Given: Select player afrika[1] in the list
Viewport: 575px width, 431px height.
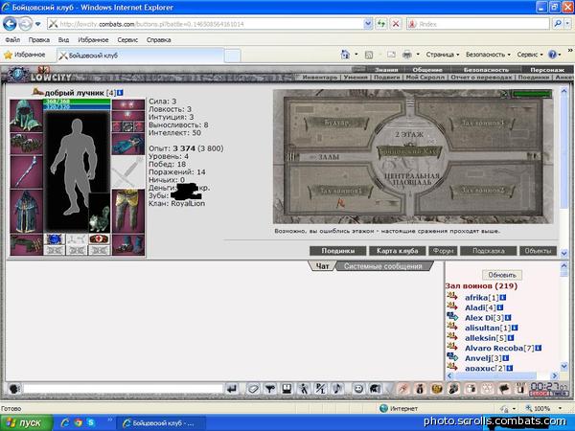Looking at the screenshot, I should (x=482, y=298).
